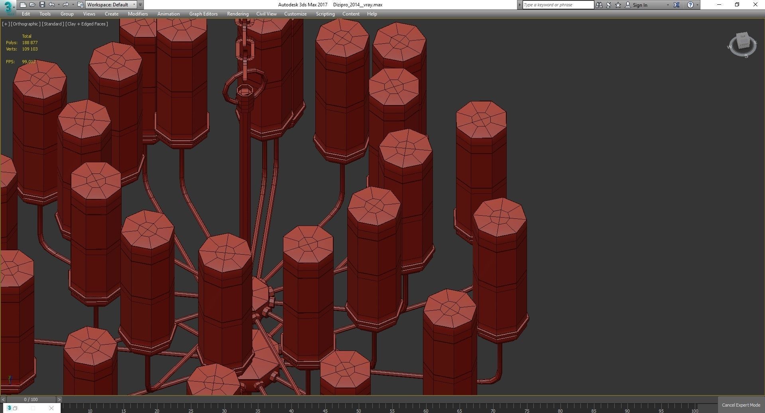Step the time slider forward one frame

[59, 399]
